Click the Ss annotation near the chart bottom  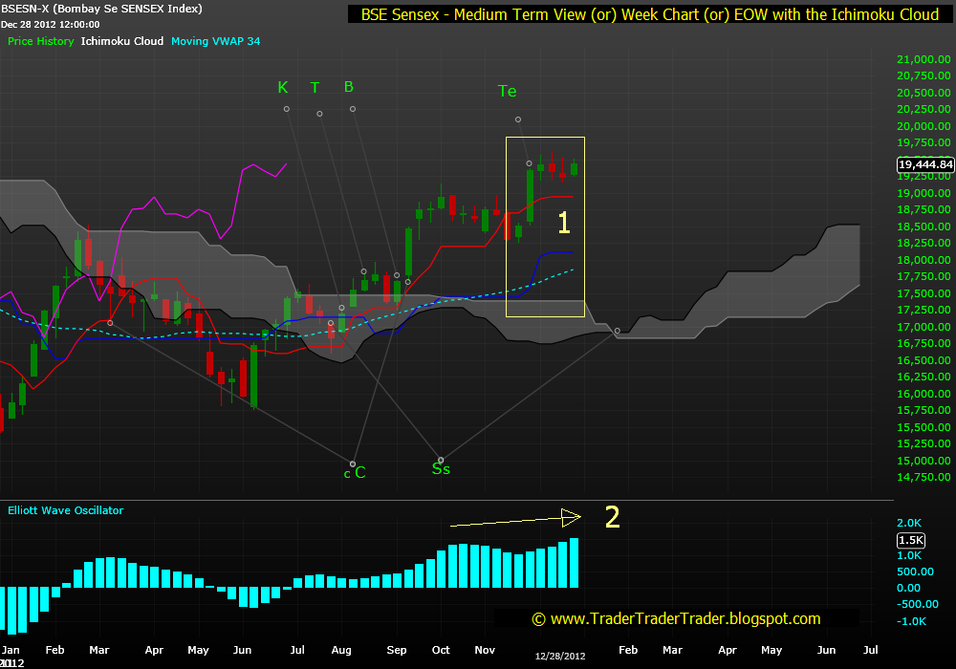pos(441,468)
